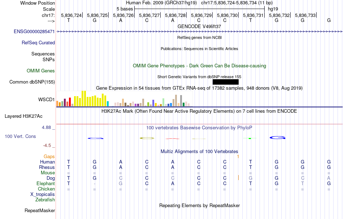The height and width of the screenshot is (219, 343).
Task: Click the H3K27Ac Mark track title
Action: click(x=199, y=111)
